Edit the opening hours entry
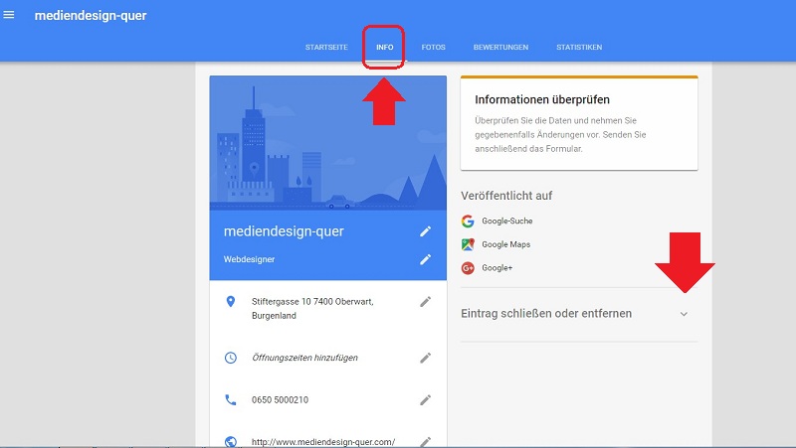This screenshot has width=796, height=448. pos(426,358)
